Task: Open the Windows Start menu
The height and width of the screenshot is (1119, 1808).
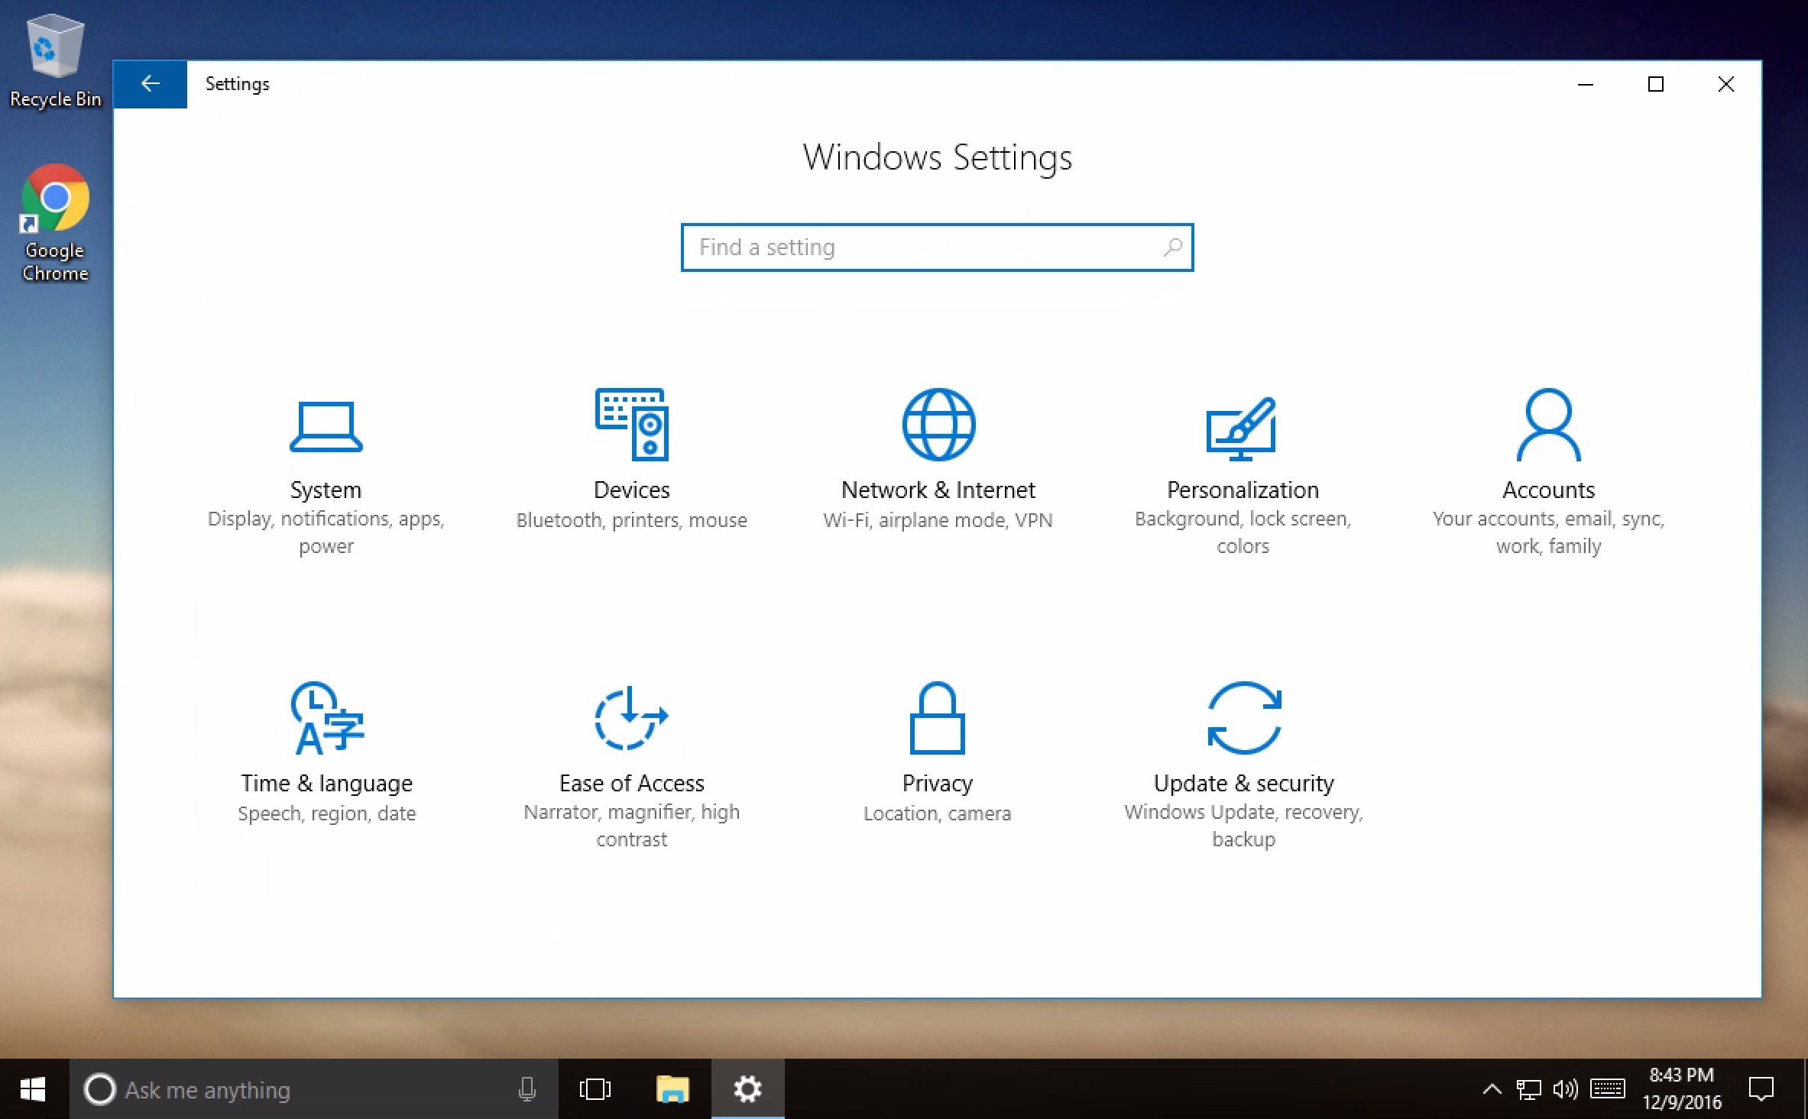Action: coord(33,1089)
